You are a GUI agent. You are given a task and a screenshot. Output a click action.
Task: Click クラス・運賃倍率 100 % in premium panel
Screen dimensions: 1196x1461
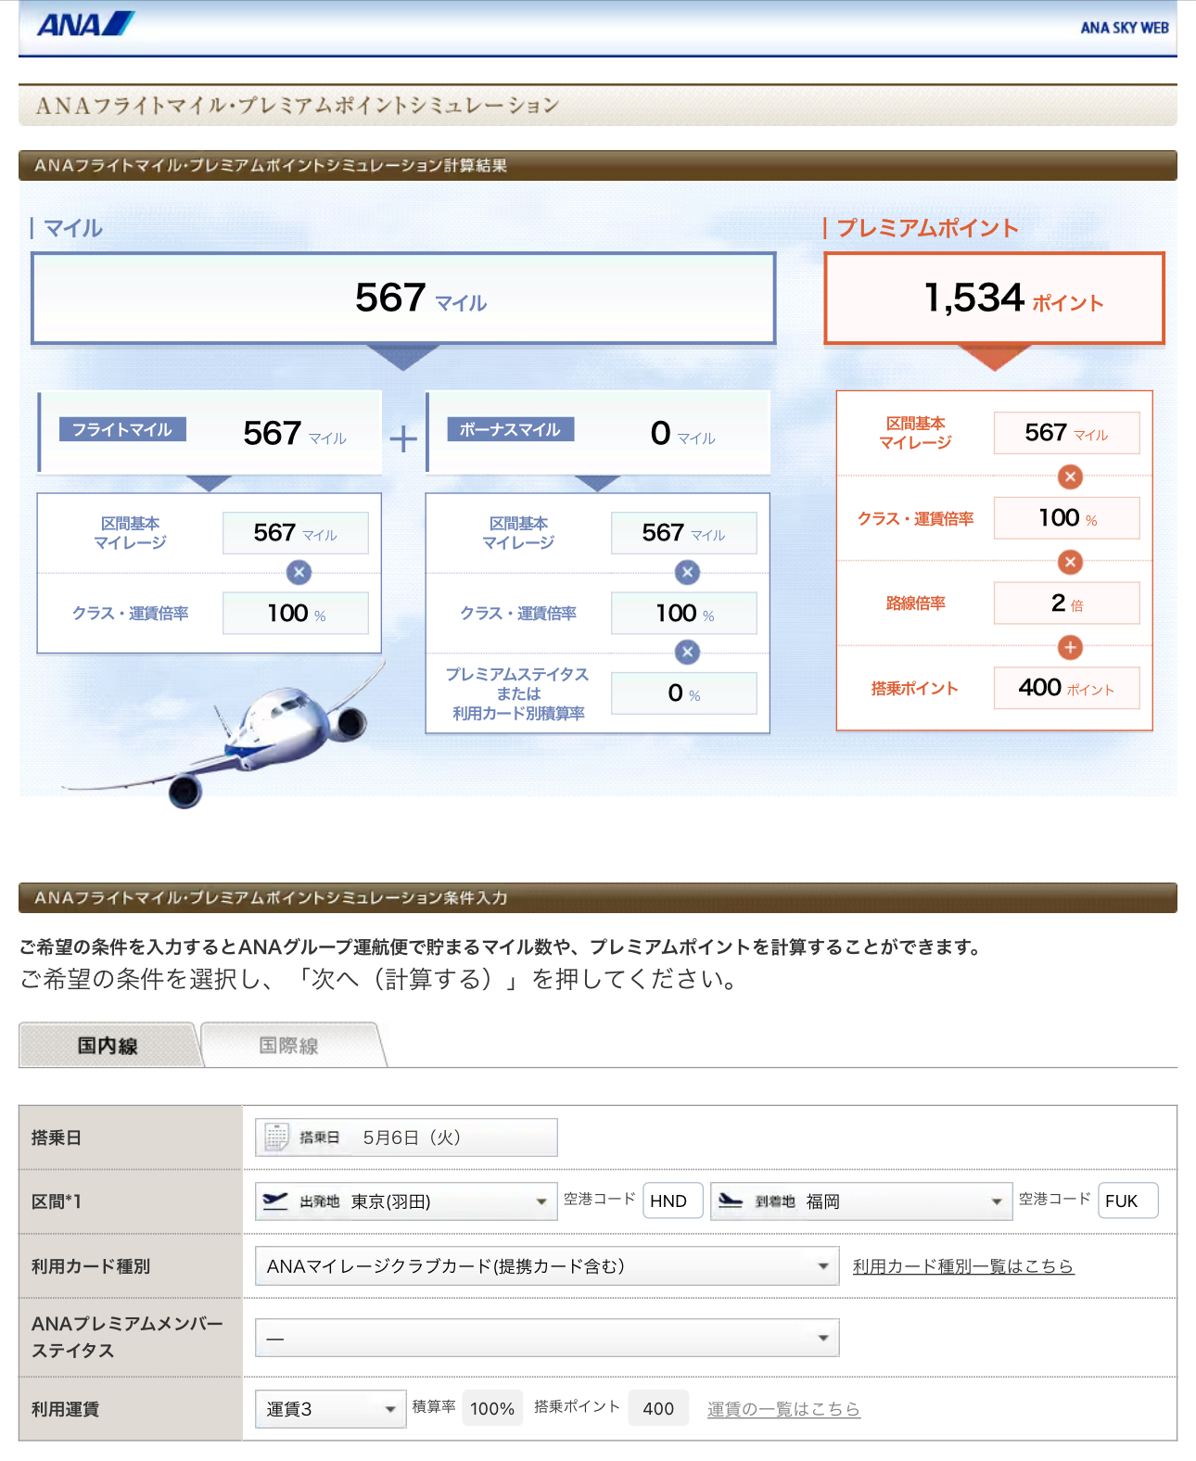(1066, 518)
